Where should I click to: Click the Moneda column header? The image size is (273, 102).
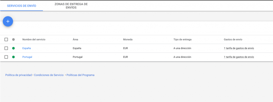128,39
